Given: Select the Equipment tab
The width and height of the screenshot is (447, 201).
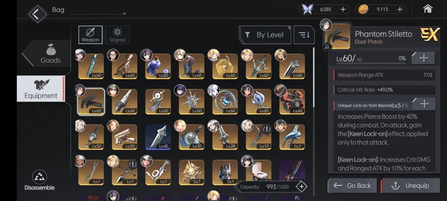Looking at the screenshot, I should pos(41,89).
